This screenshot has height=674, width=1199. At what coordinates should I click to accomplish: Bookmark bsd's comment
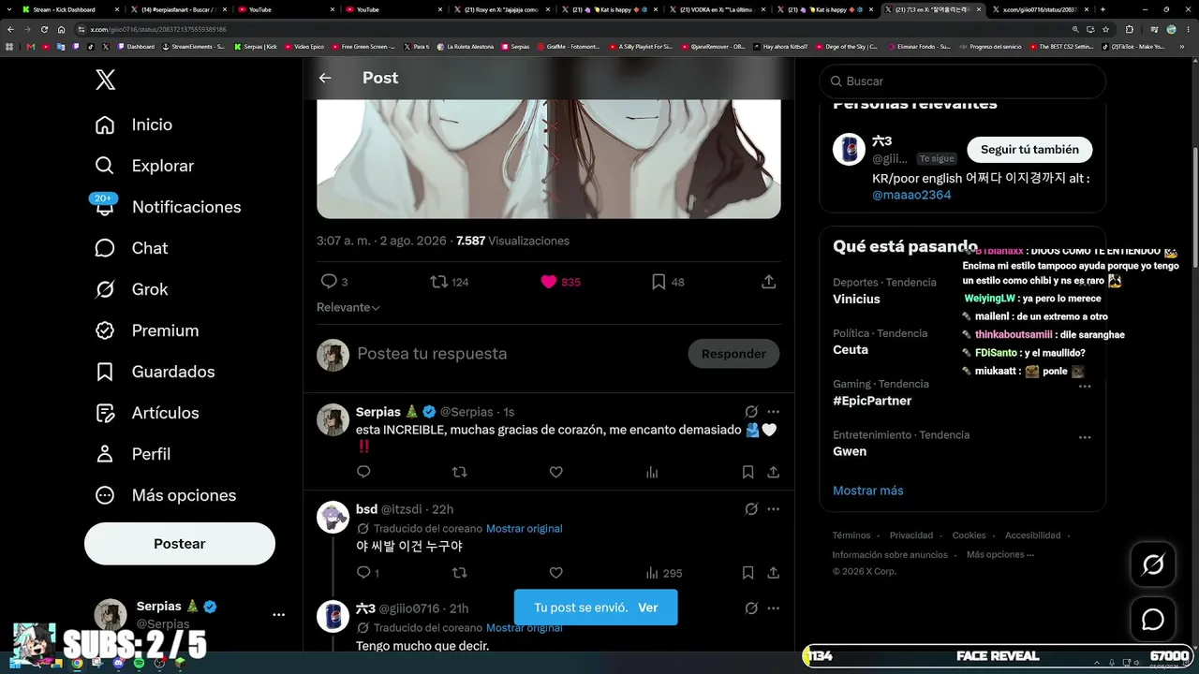[x=748, y=573]
